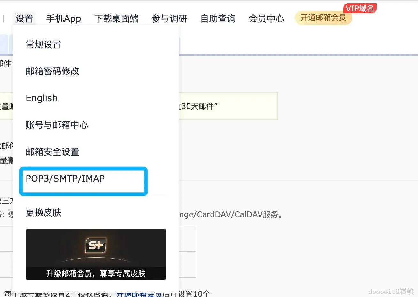Viewport: 418px width, 297px height.
Task: Click the highlighted POP3/SMTP/IMAP box outline
Action: point(83,181)
